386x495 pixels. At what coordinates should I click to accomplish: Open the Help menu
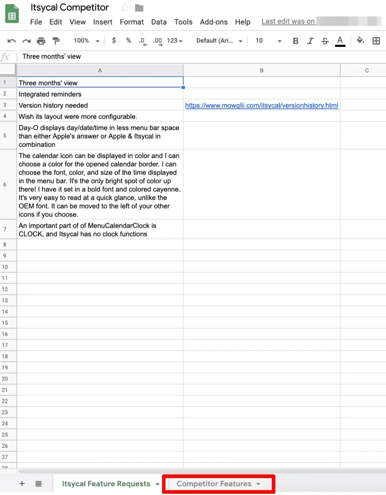point(243,22)
